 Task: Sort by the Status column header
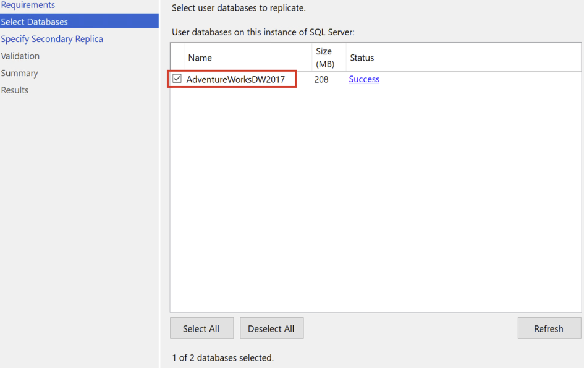click(x=463, y=58)
